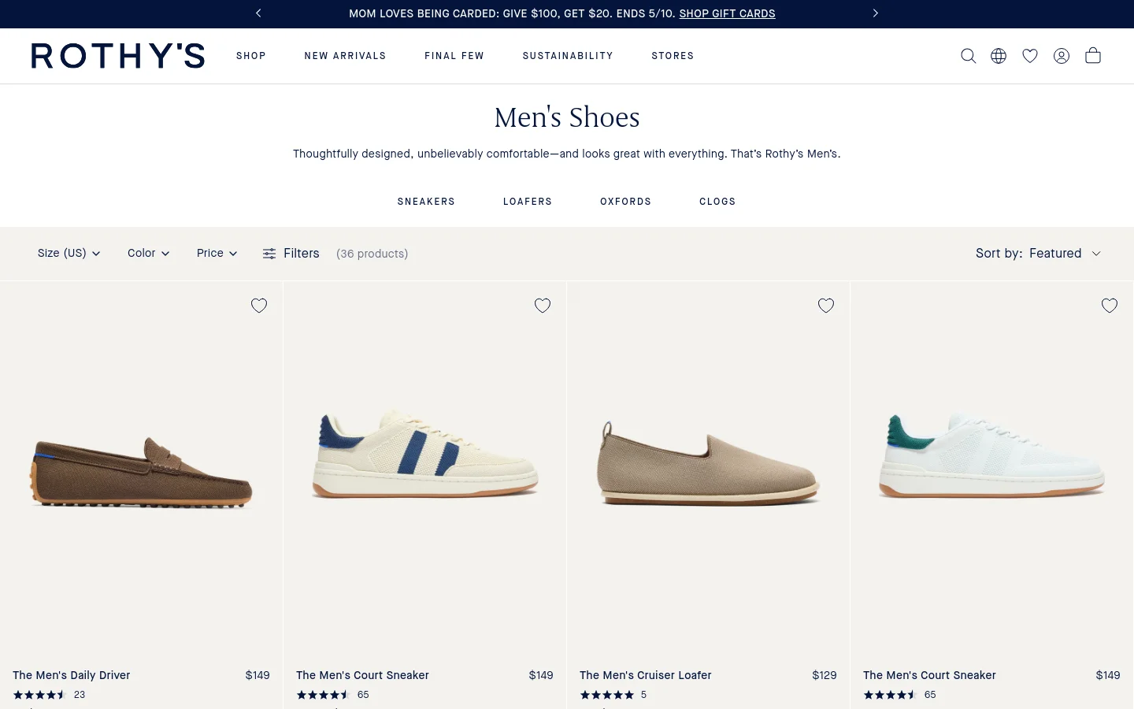Viewport: 1134px width, 709px height.
Task: Open the Sustainability menu item
Action: coord(568,56)
